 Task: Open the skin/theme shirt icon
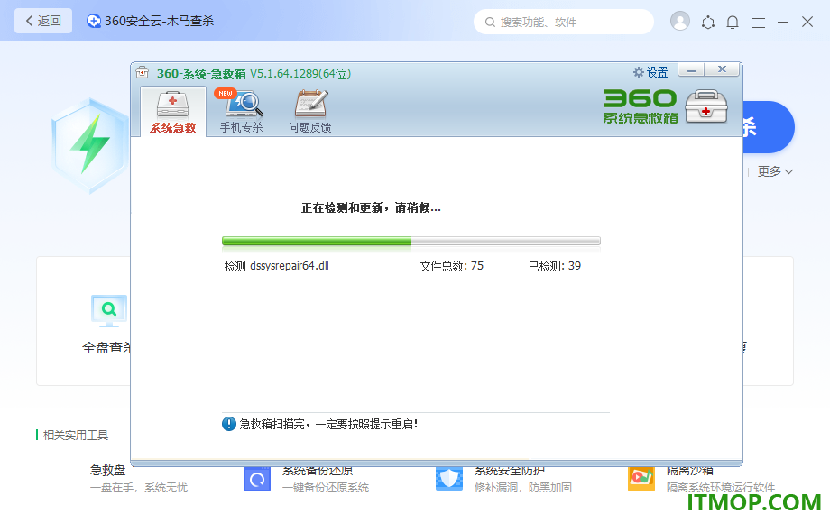coord(707,23)
